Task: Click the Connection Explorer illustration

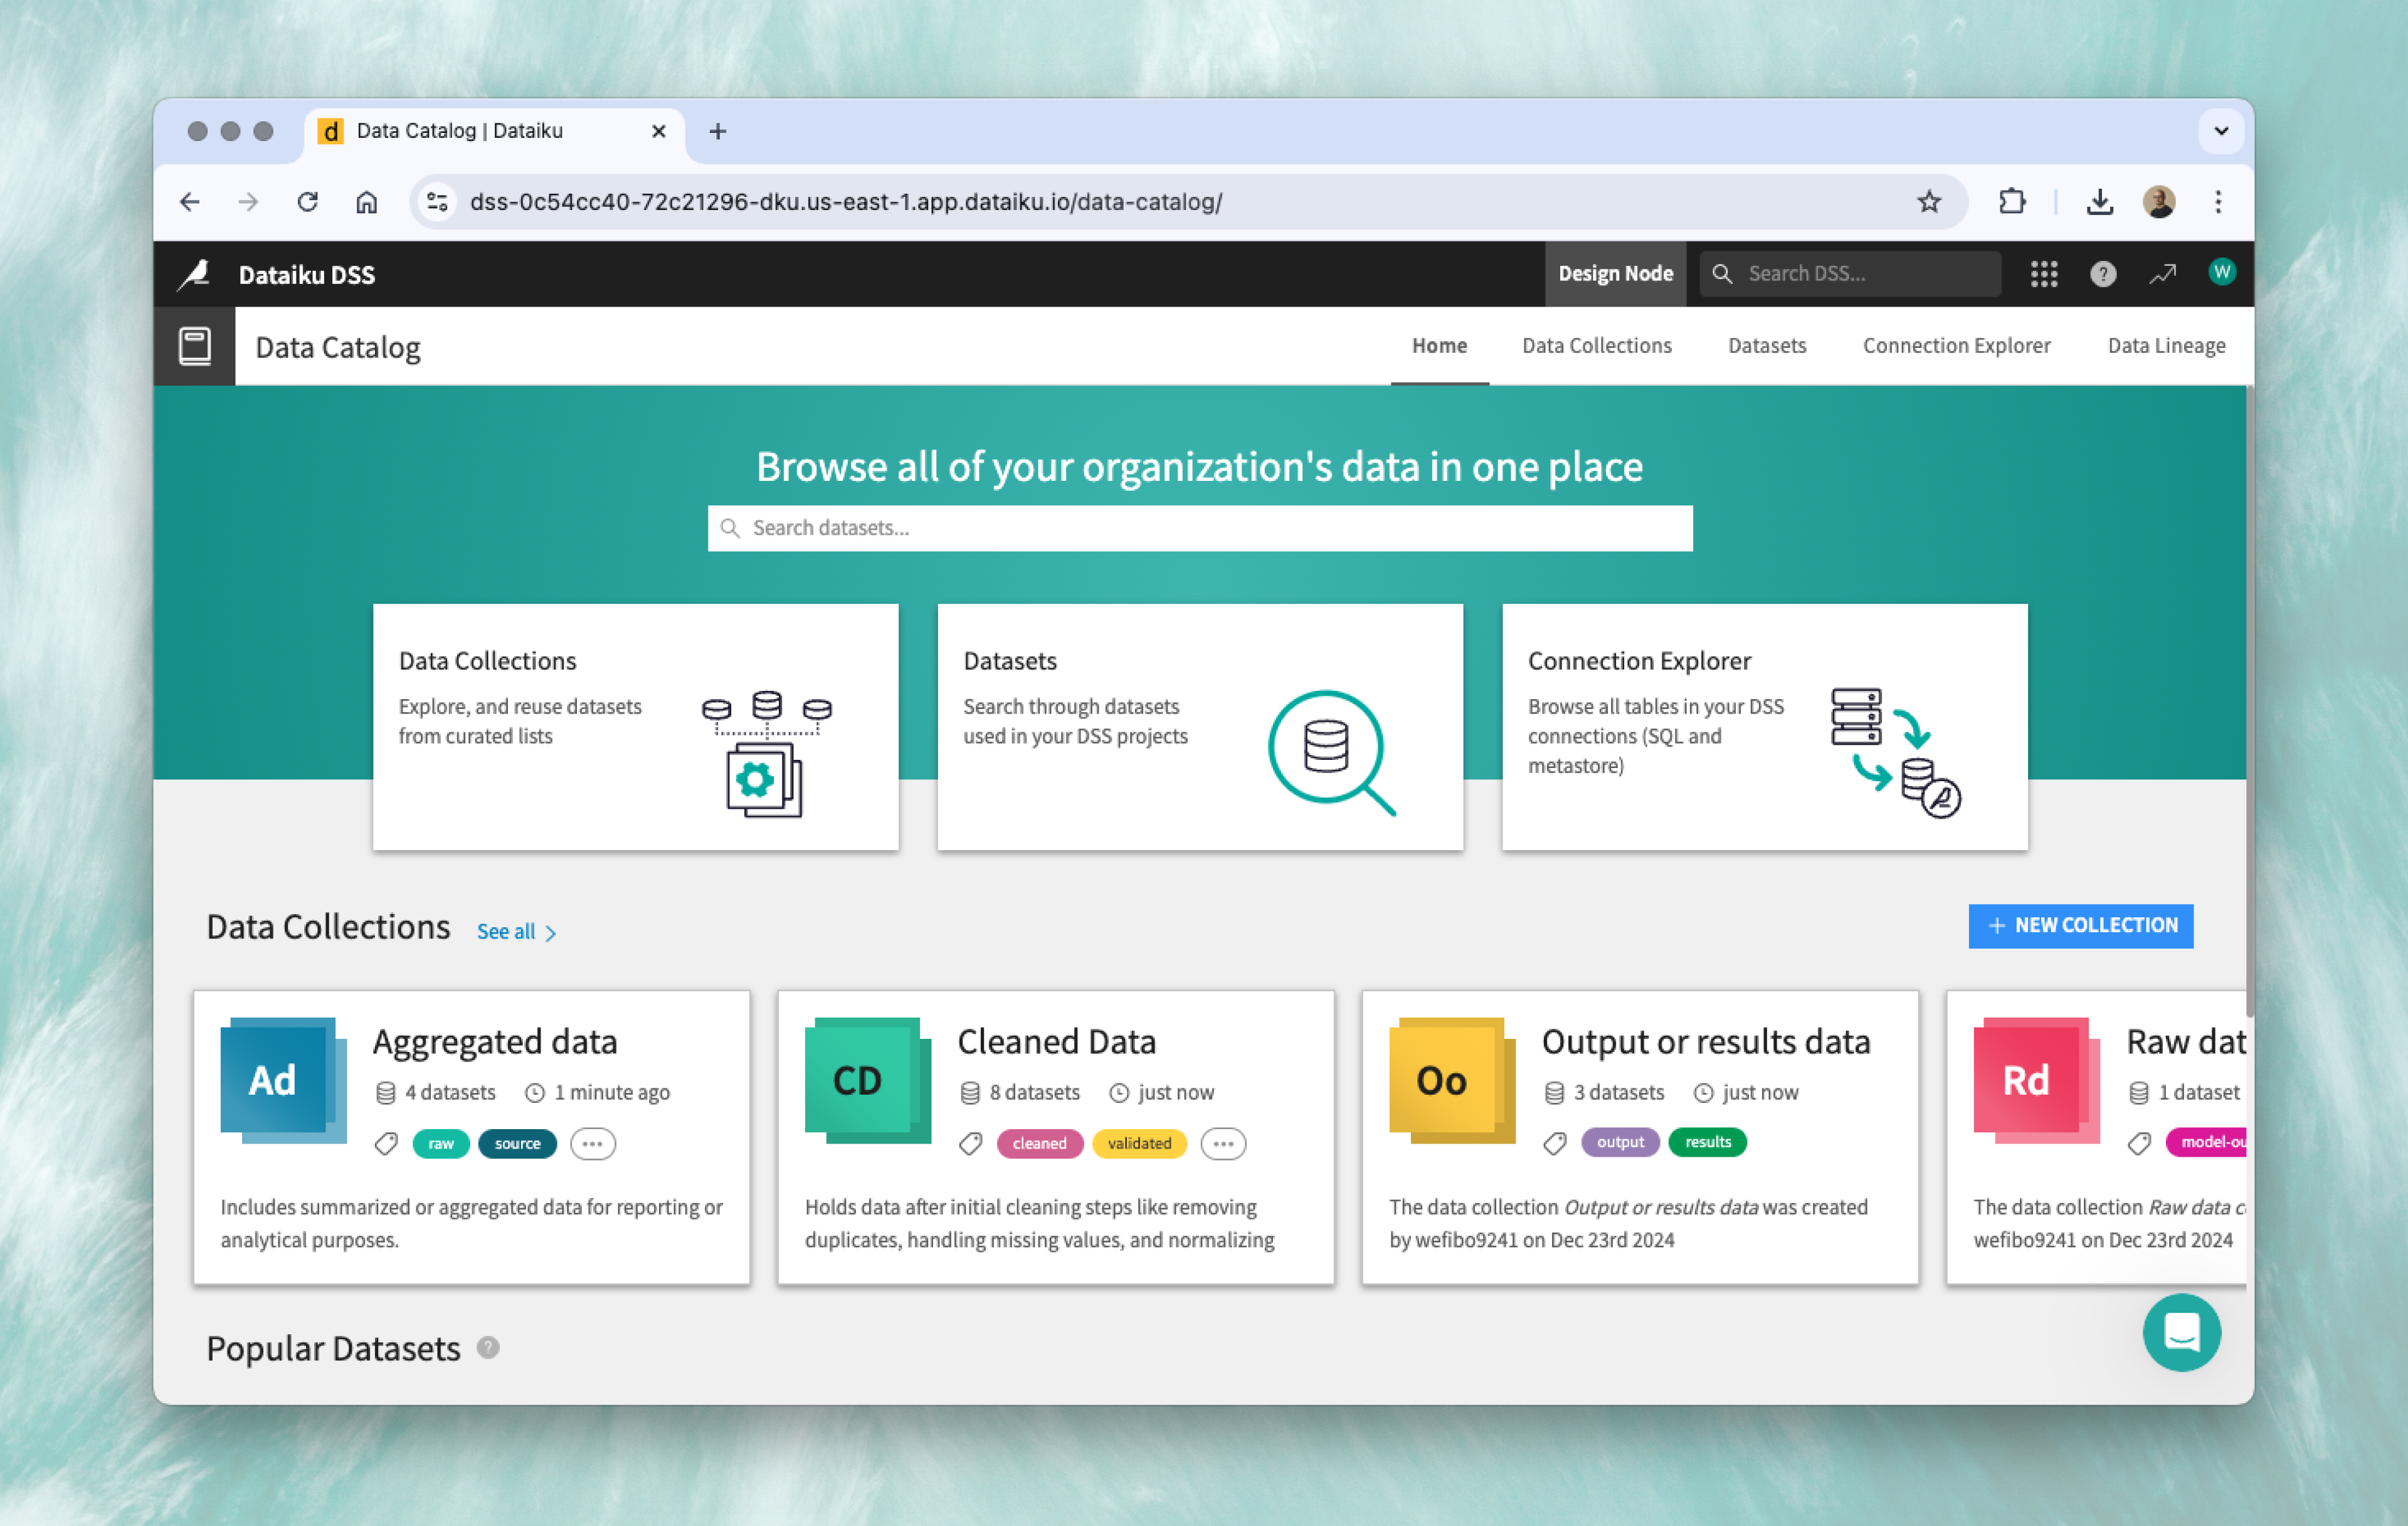Action: tap(1895, 752)
